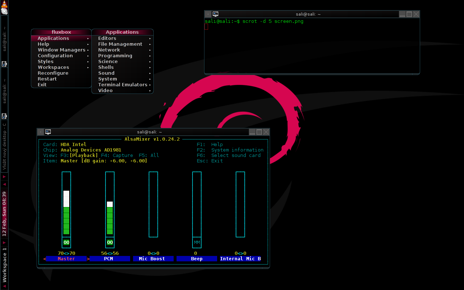464x290 pixels.
Task: Open Configuration submenu
Action: (61, 55)
